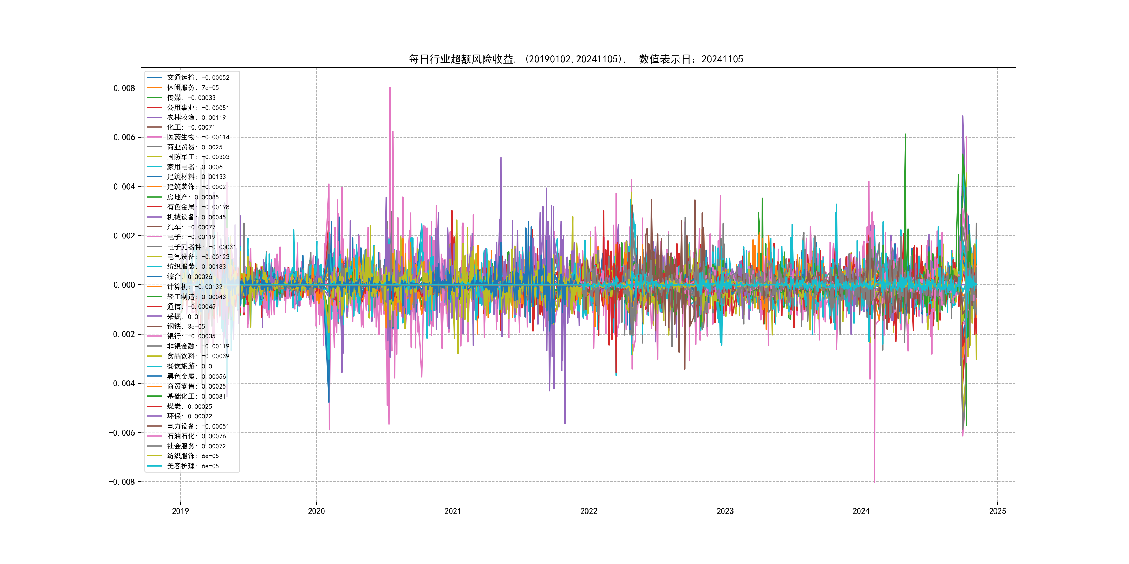
Task: Click the 2022 x-axis tick label
Action: [x=589, y=511]
